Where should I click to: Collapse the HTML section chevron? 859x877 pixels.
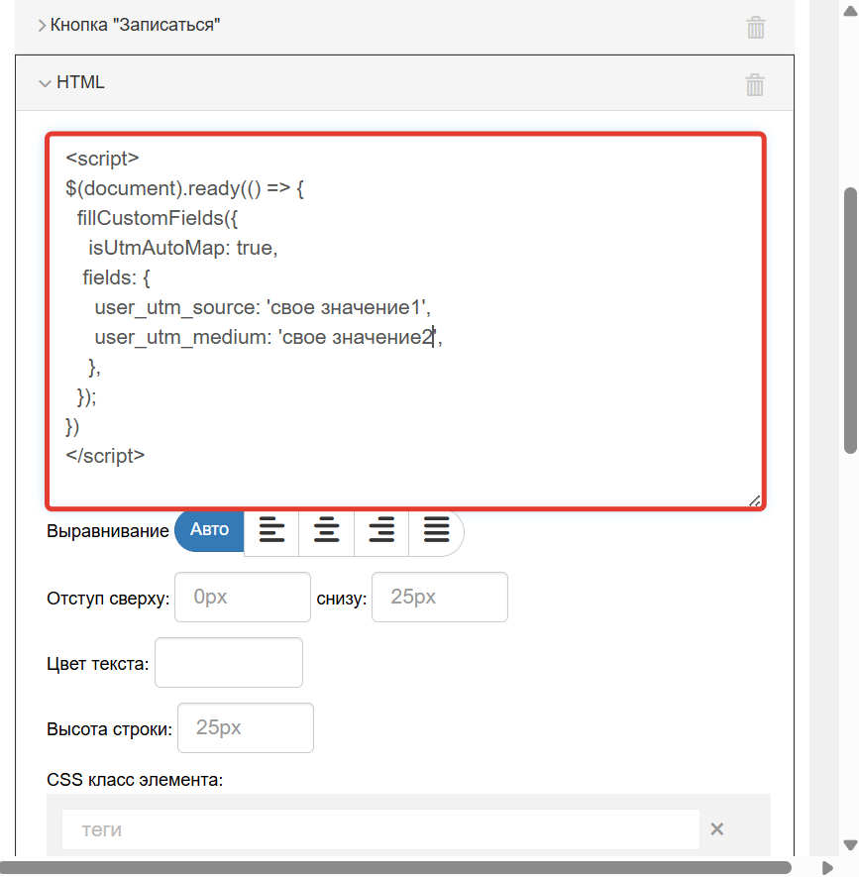45,83
